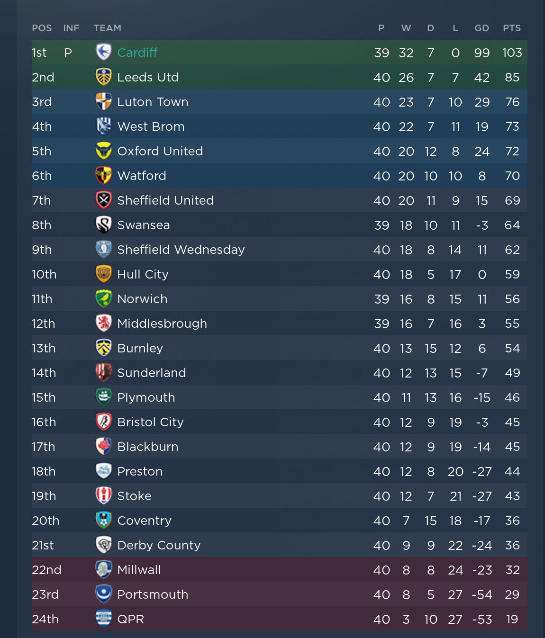Open the Watford club badge
This screenshot has width=545, height=638.
(103, 175)
